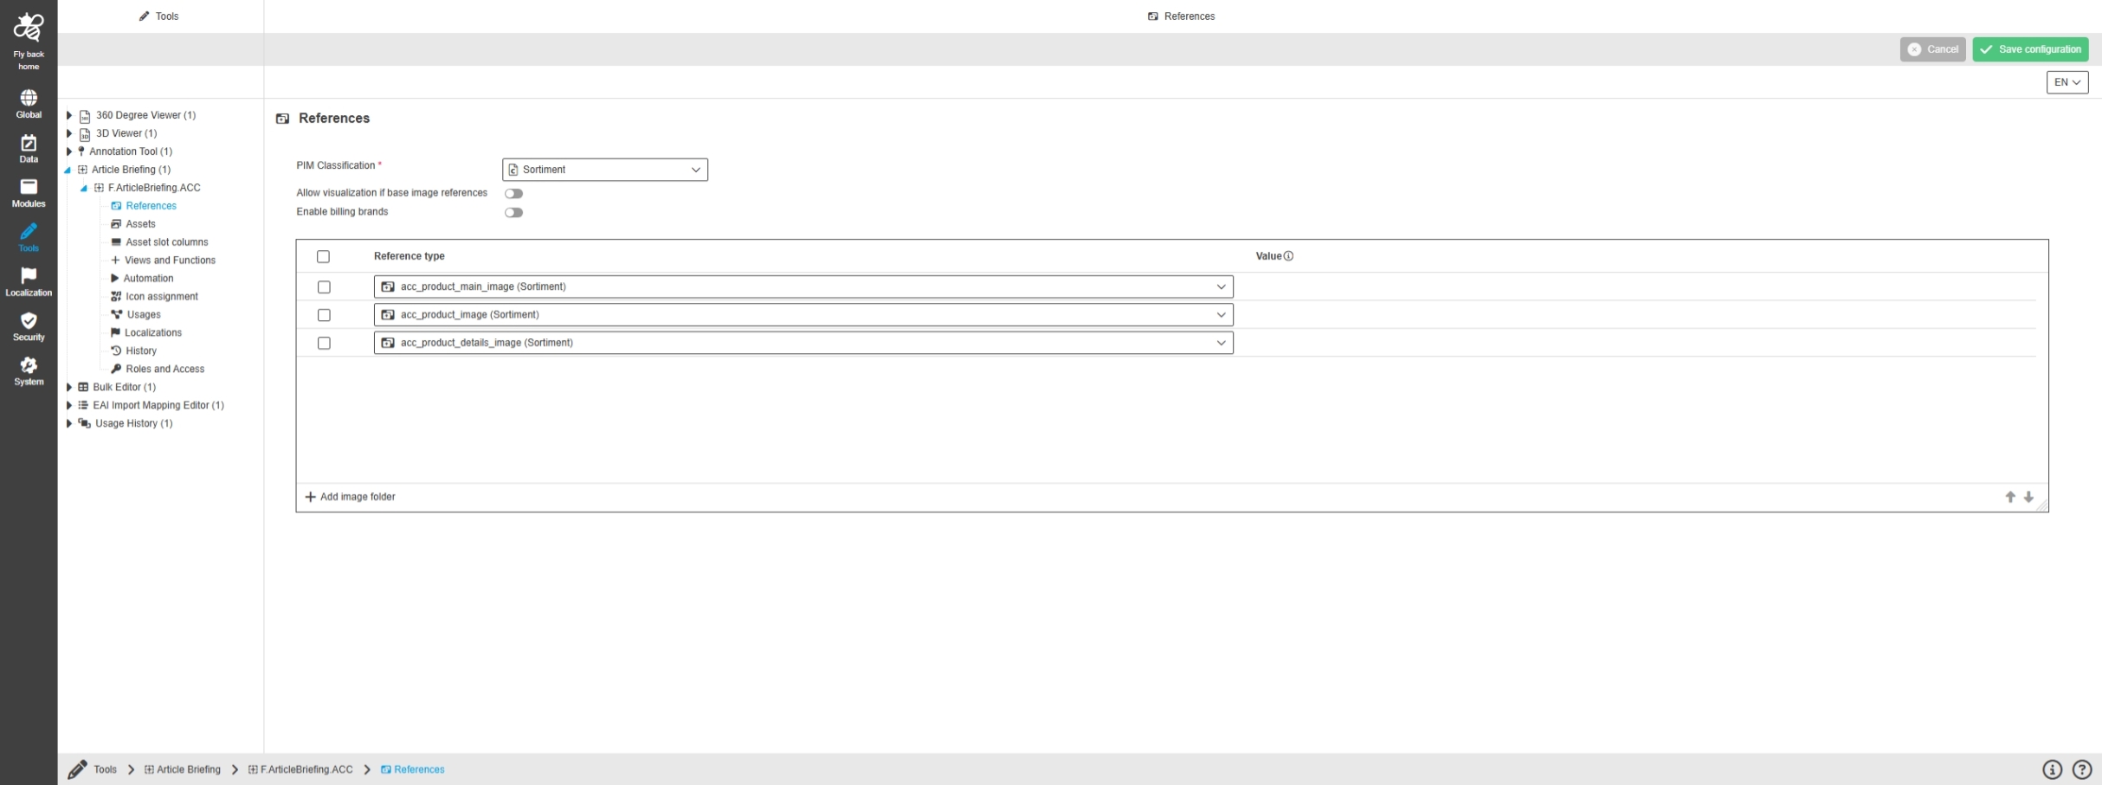Collapse the F.ArticleBriefing.ACC tree node

tap(84, 189)
